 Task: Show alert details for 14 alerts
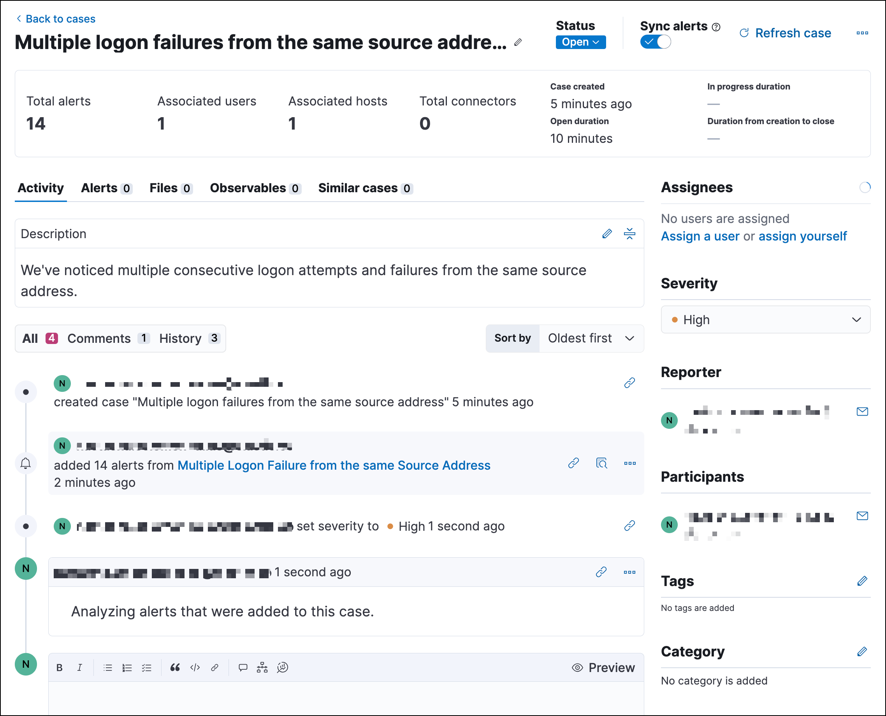coord(602,463)
